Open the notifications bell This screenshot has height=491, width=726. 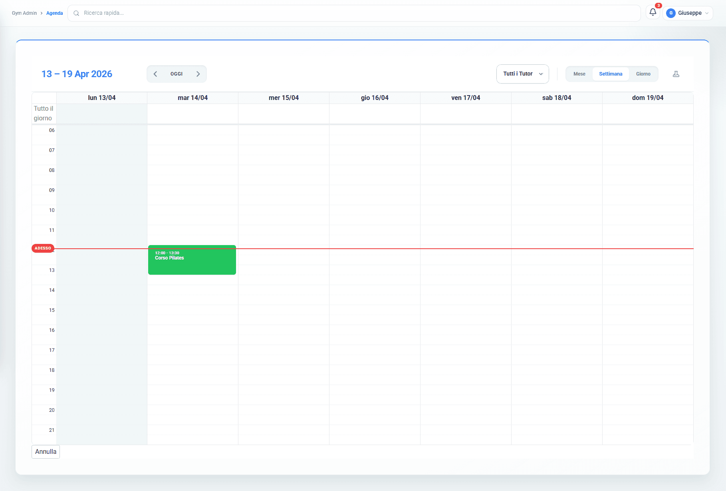point(653,12)
